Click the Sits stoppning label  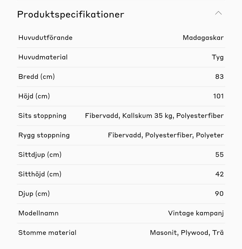[x=42, y=116]
